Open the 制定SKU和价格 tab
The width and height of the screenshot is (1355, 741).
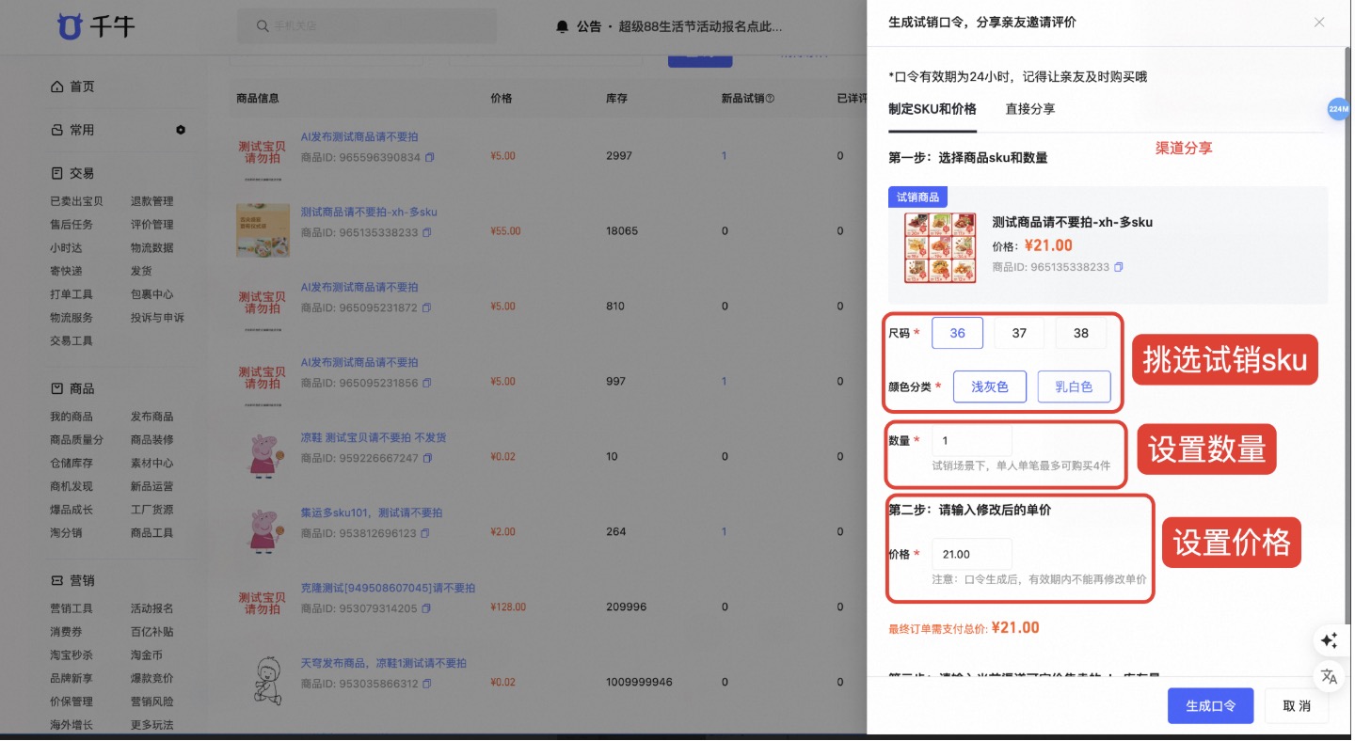coord(932,109)
